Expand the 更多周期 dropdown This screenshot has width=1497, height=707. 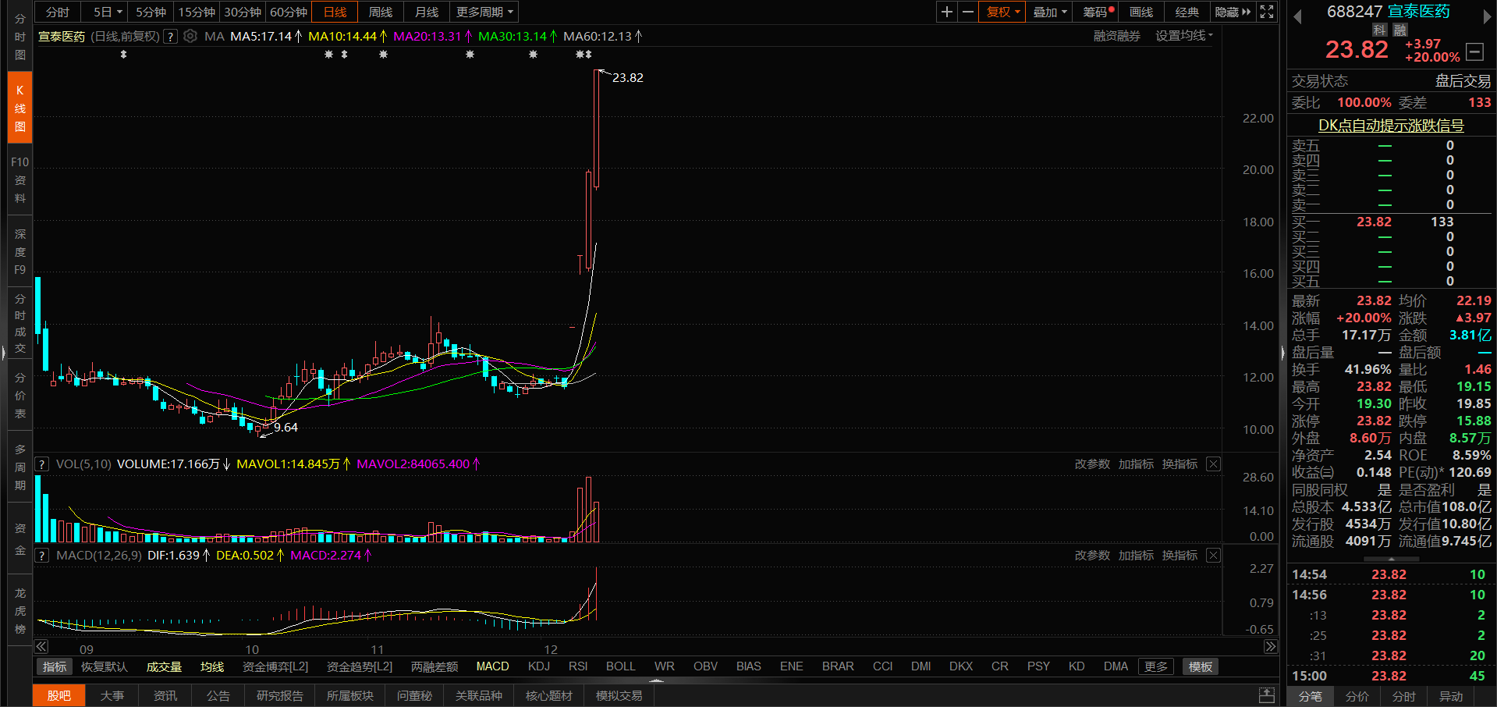tap(484, 12)
